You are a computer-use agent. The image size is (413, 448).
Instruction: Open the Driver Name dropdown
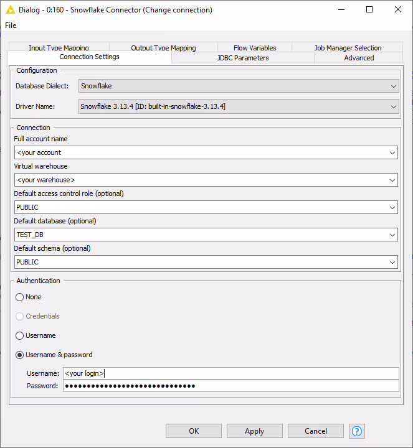click(393, 107)
